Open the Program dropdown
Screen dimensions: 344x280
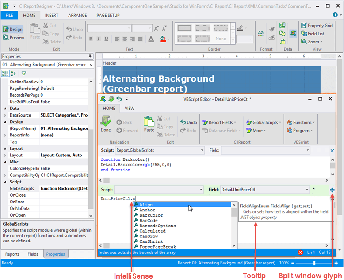tap(299, 131)
